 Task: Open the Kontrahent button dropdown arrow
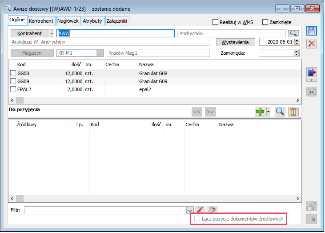point(52,33)
